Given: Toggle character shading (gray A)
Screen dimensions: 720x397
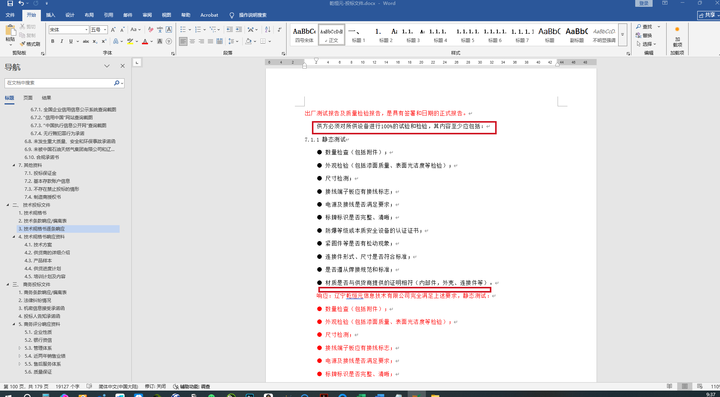Looking at the screenshot, I should click(160, 41).
